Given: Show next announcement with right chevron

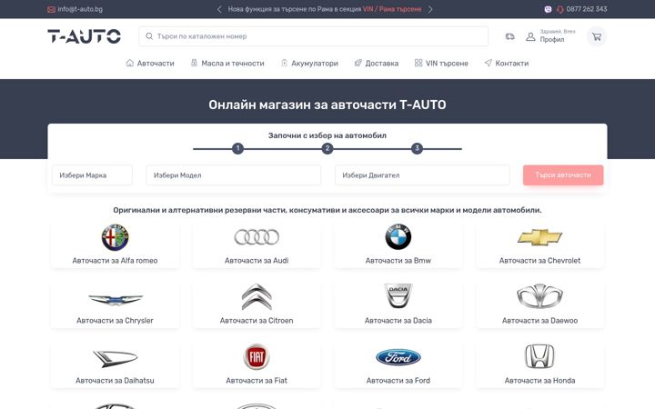Looking at the screenshot, I should pyautogui.click(x=430, y=9).
